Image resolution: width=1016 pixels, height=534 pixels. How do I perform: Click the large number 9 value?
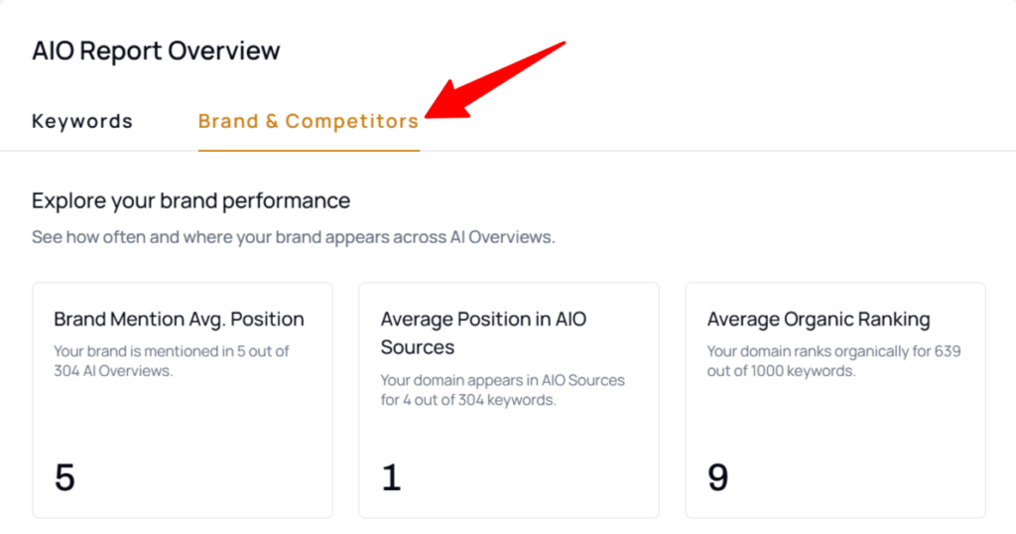click(717, 477)
